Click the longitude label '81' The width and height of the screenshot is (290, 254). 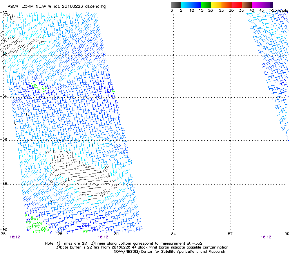[116, 234]
